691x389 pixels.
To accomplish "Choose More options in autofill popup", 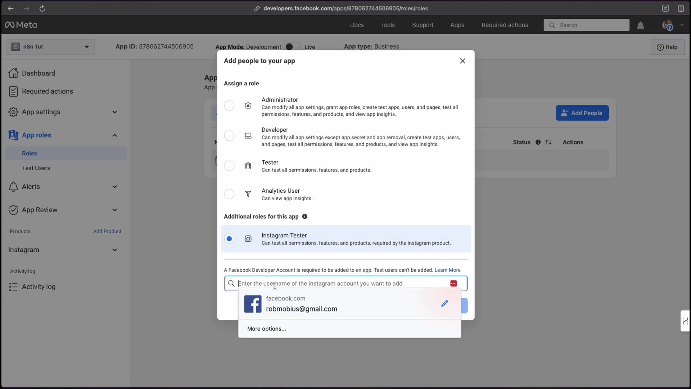I will pos(267,329).
